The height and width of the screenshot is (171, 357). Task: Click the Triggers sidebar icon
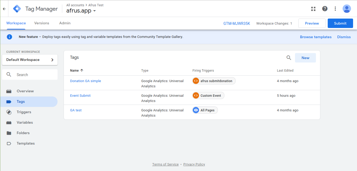coord(9,112)
